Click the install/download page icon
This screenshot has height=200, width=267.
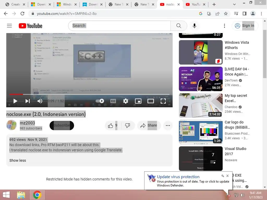(x=209, y=14)
